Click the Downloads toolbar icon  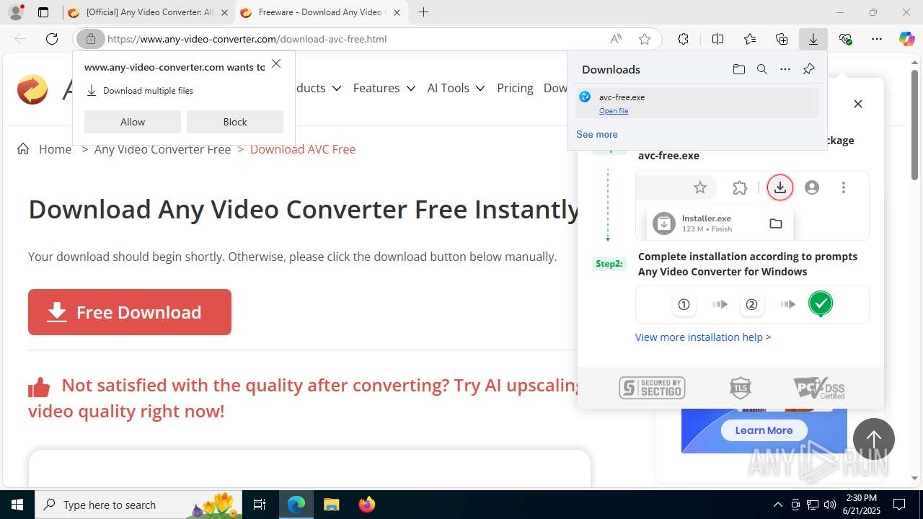pyautogui.click(x=813, y=39)
